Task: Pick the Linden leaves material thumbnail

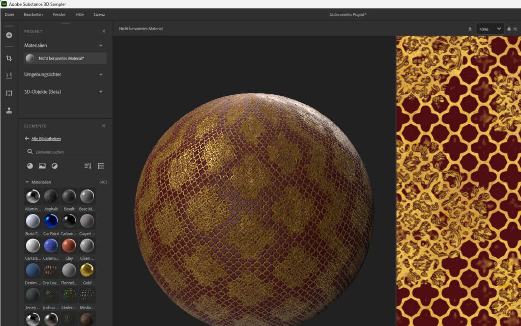Action: click(69, 295)
